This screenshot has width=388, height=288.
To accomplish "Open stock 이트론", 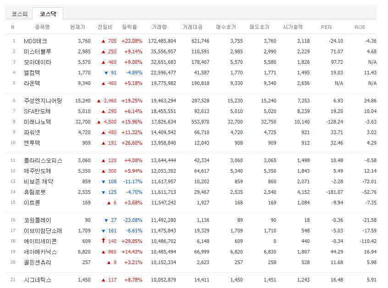I will coord(32,203).
